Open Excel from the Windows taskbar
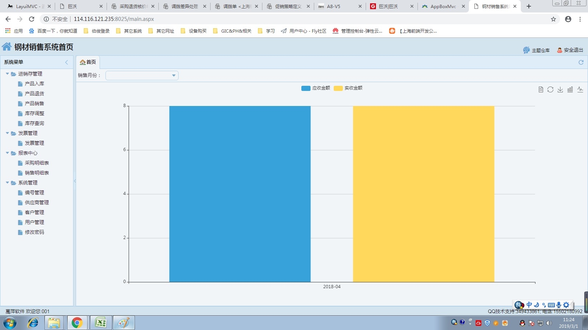This screenshot has height=330, width=588. (x=101, y=323)
